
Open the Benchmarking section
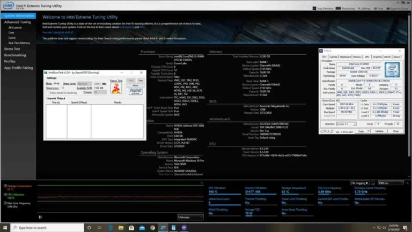click(x=15, y=55)
